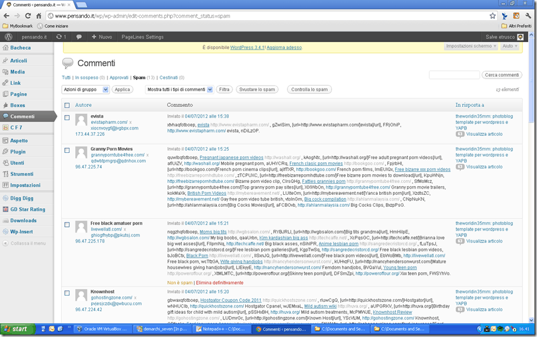
Task: Open Nuovo menu in admin bar
Action: pos(102,37)
